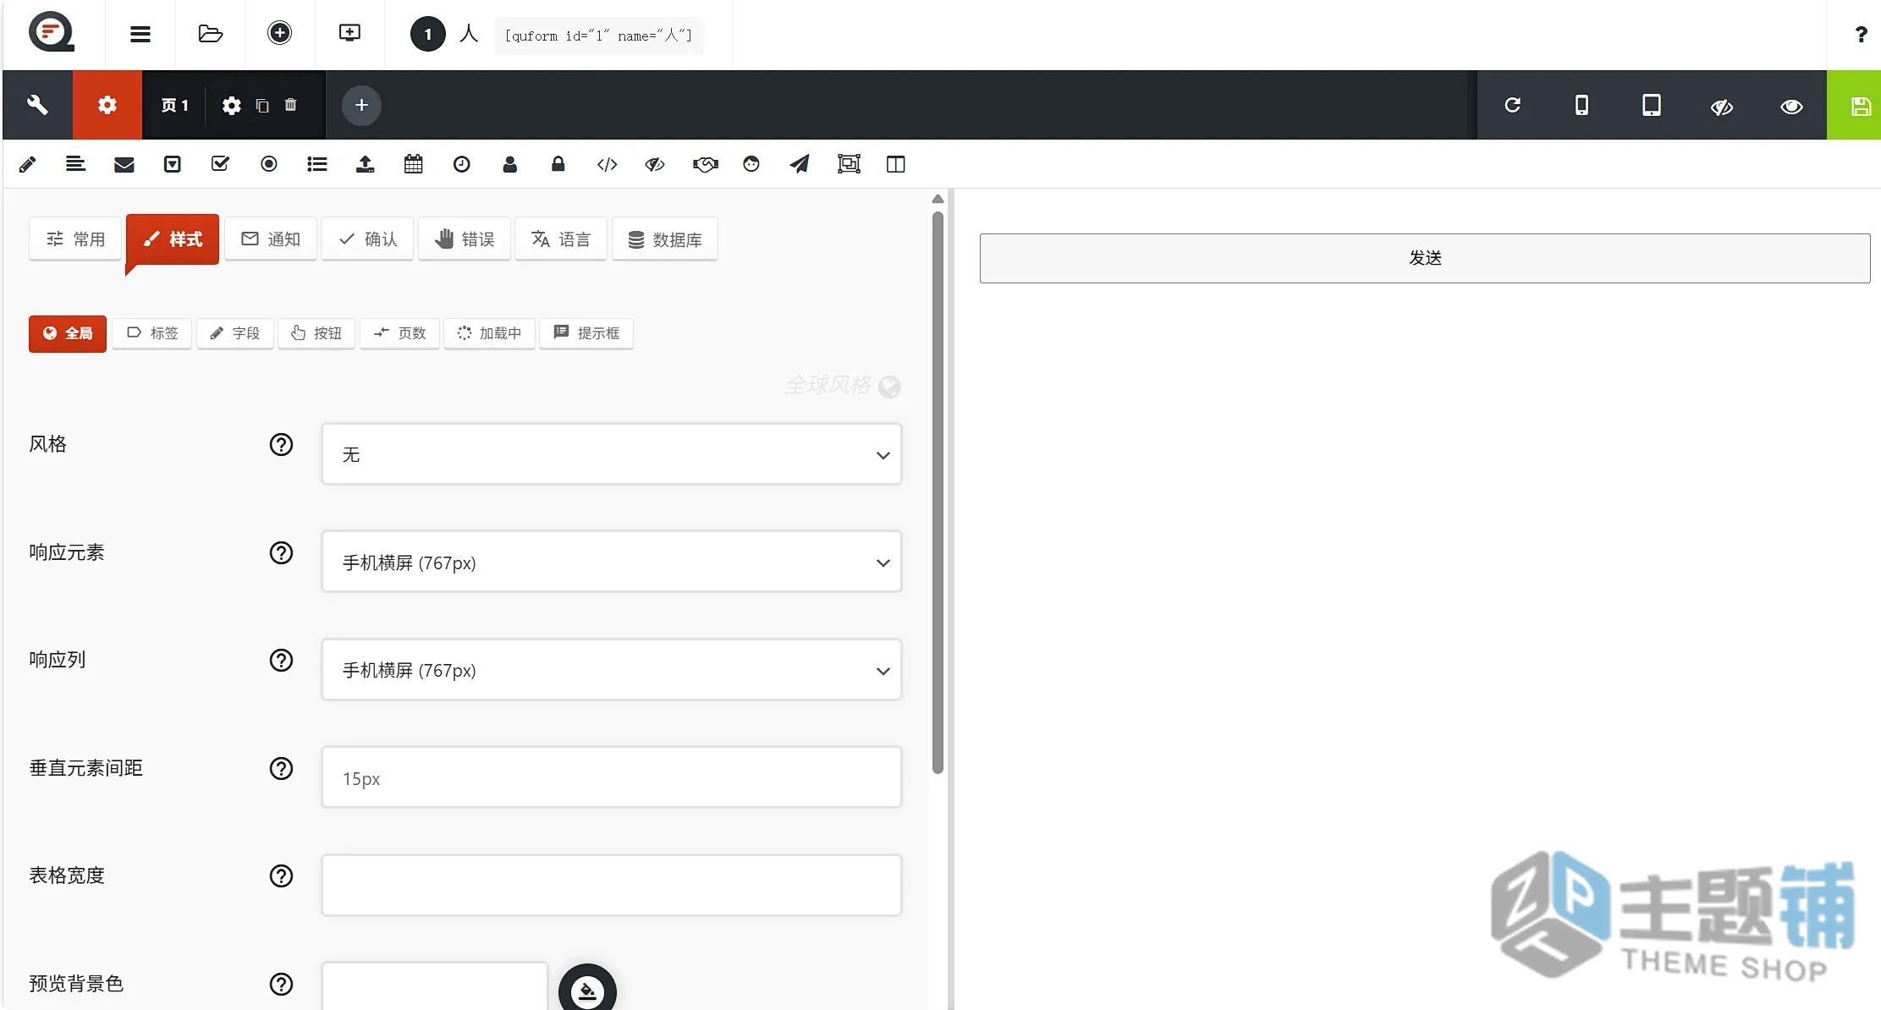1881x1010 pixels.
Task: Show help tooltip for 风格
Action: (281, 445)
